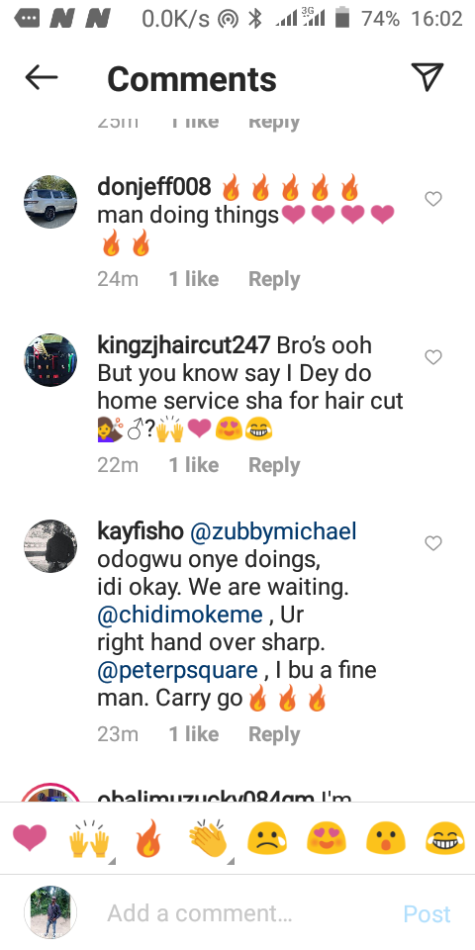475x950 pixels.
Task: Open kingzjhaircut247's profile picture
Action: (x=50, y=360)
